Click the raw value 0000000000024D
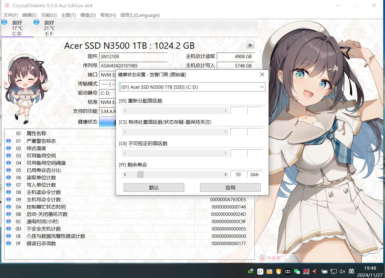The image size is (385, 278). coord(229,214)
